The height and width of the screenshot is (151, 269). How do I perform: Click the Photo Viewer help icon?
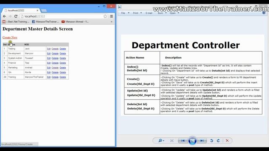pos(264,13)
